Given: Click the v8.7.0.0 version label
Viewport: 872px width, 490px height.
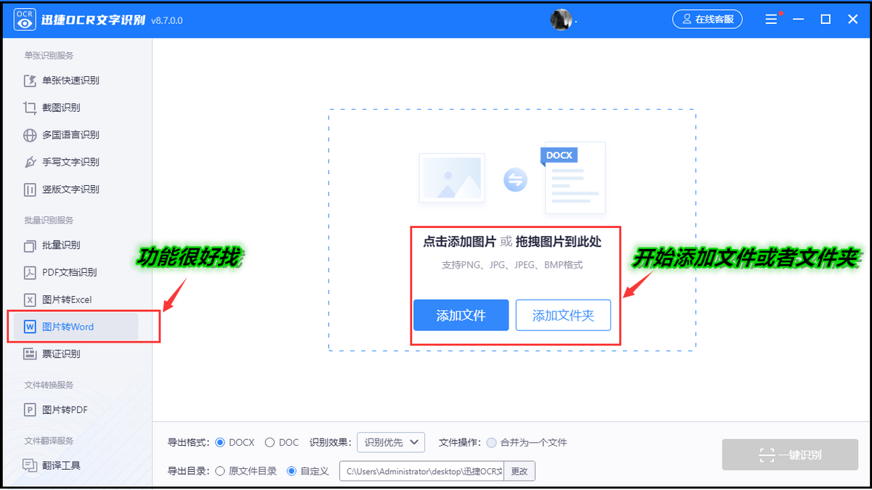Looking at the screenshot, I should (166, 20).
